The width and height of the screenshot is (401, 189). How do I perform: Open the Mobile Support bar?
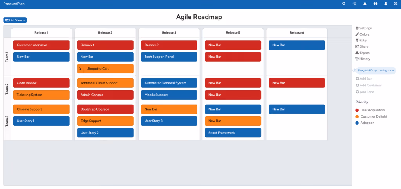click(169, 94)
